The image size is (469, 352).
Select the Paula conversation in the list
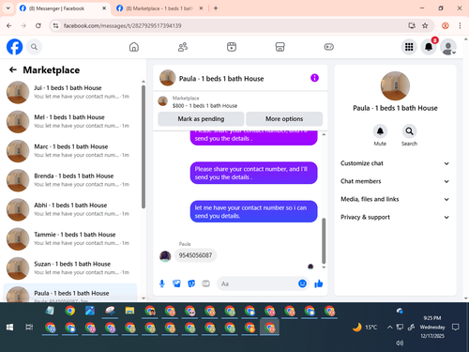tap(70, 293)
